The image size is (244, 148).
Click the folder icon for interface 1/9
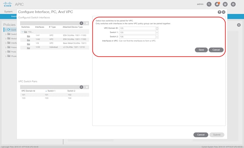pyautogui.click(x=29, y=44)
